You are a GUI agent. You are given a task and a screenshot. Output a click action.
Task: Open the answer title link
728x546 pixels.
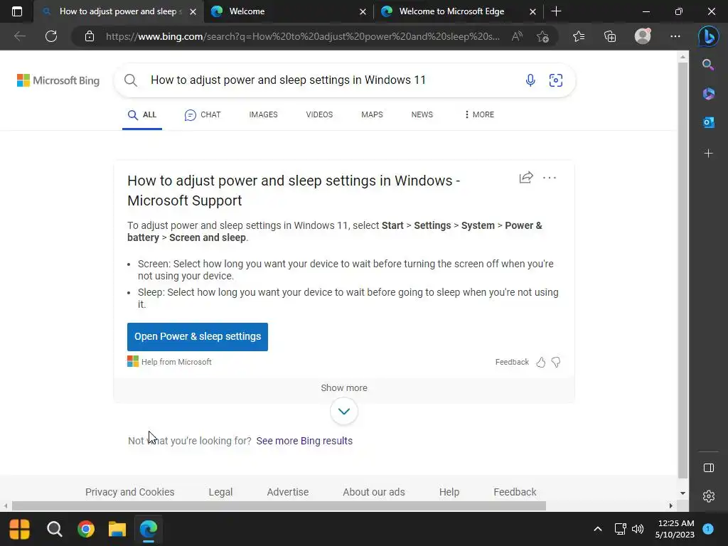294,191
